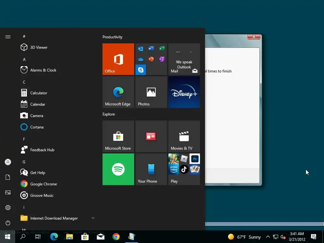Viewport: 324px width, 243px height.
Task: Open the red News tile
Action: tap(151, 136)
